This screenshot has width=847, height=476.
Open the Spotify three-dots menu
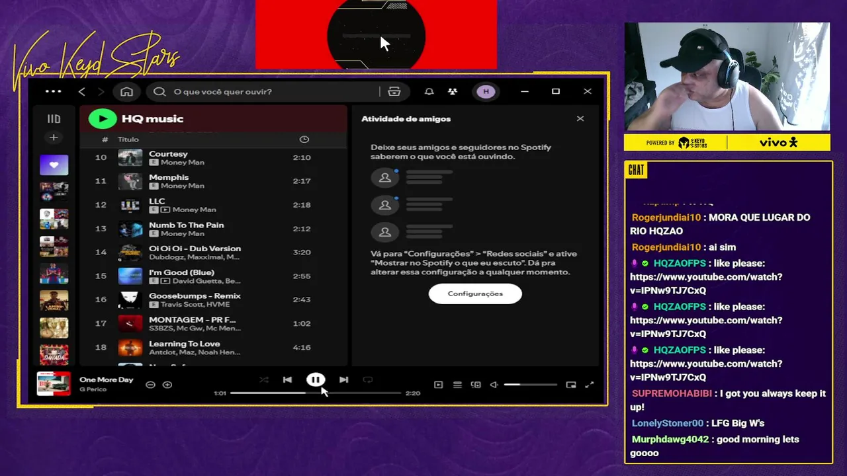coord(54,91)
